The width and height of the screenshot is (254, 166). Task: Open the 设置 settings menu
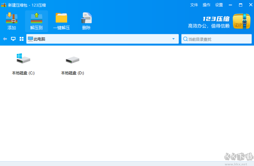click(x=219, y=5)
